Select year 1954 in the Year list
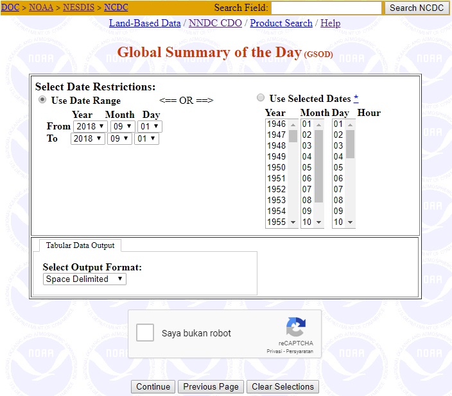 [x=277, y=211]
